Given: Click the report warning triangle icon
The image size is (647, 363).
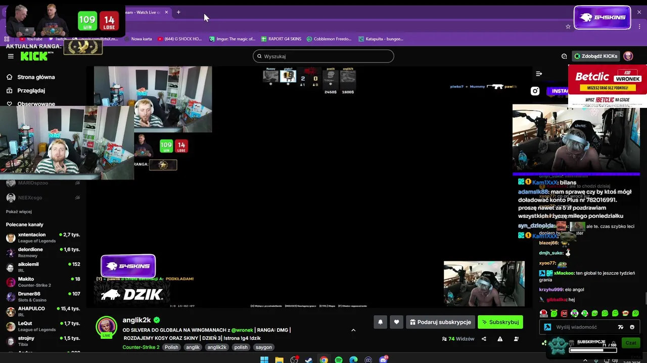Looking at the screenshot, I should coord(500,339).
